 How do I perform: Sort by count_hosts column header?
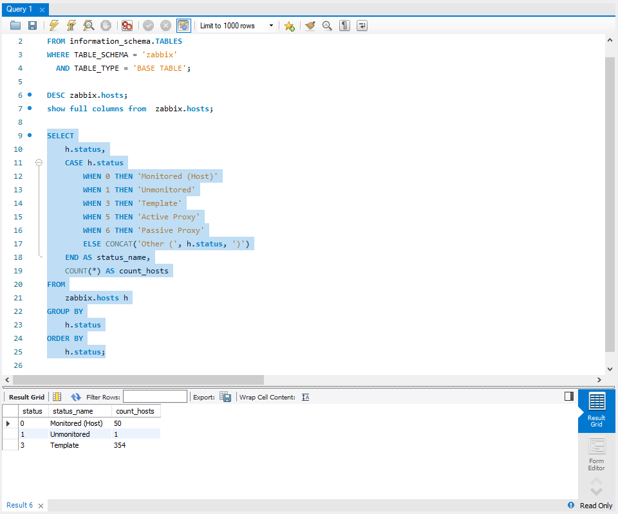click(x=136, y=411)
